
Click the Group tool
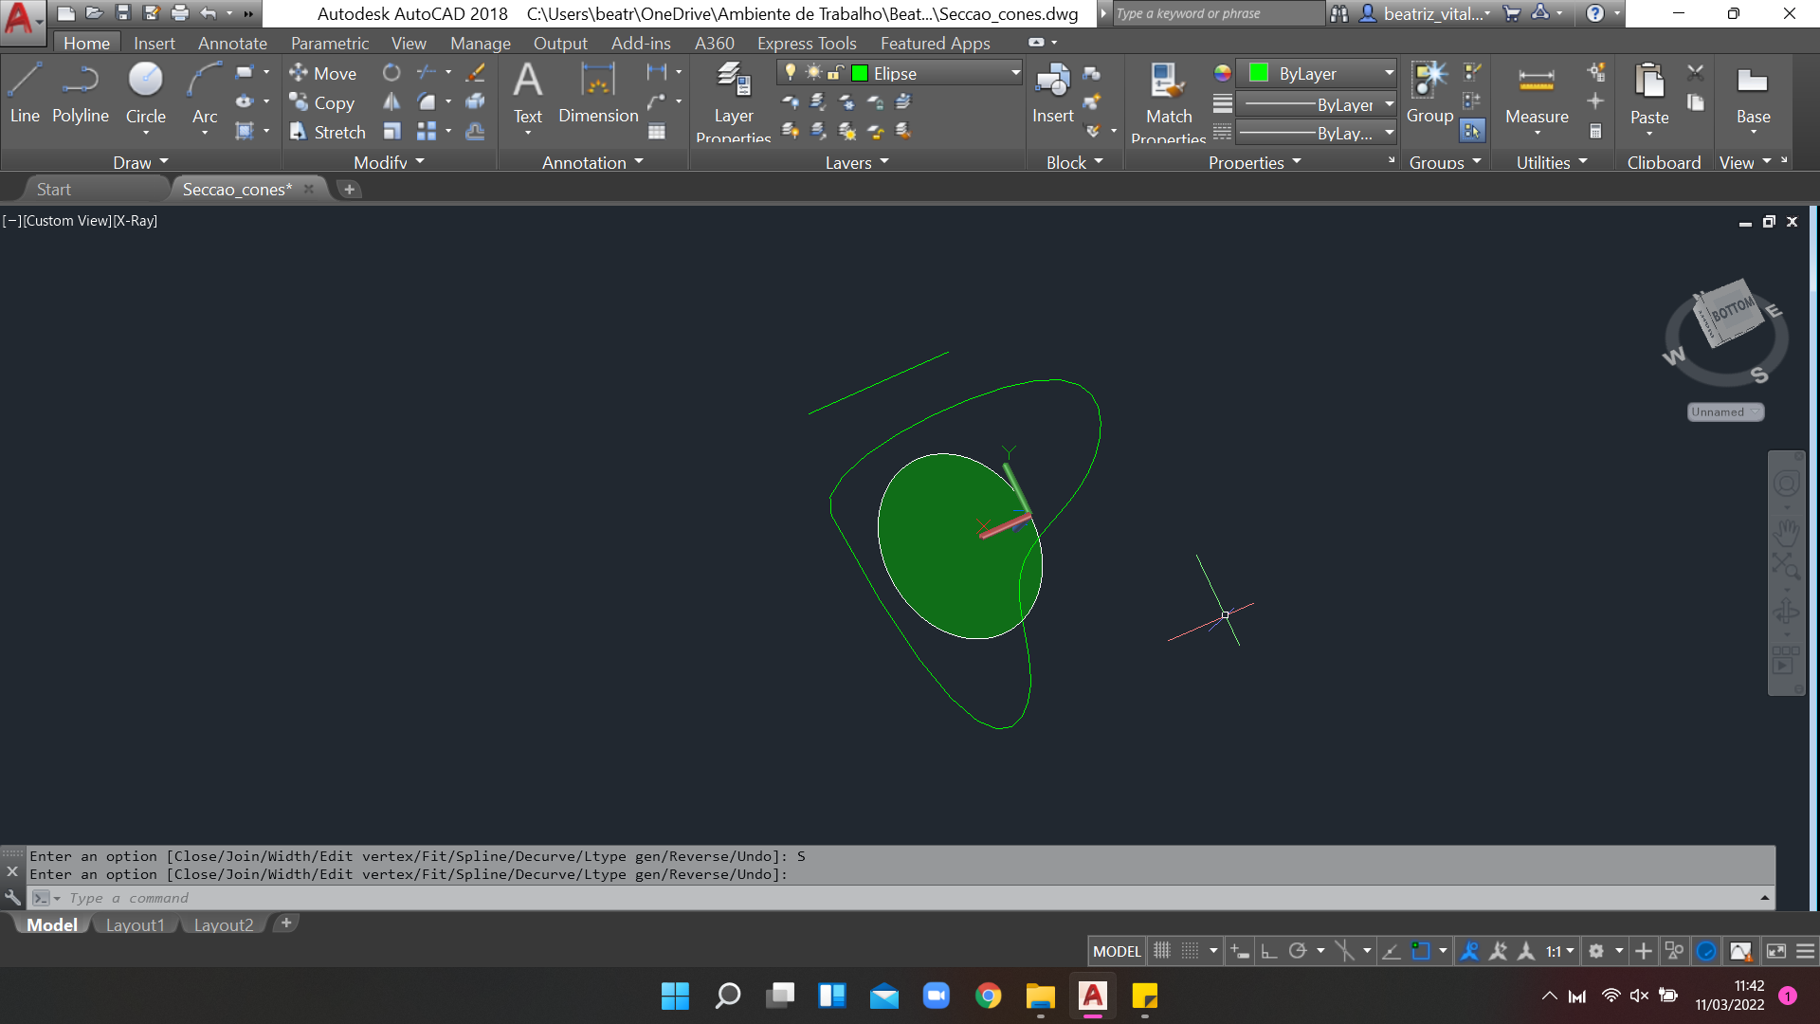pos(1429,93)
